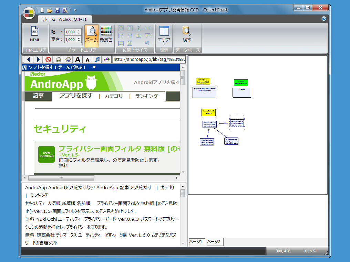Click the 幅 width input field
Image resolution: width=350 pixels, height=262 pixels.
70,32
